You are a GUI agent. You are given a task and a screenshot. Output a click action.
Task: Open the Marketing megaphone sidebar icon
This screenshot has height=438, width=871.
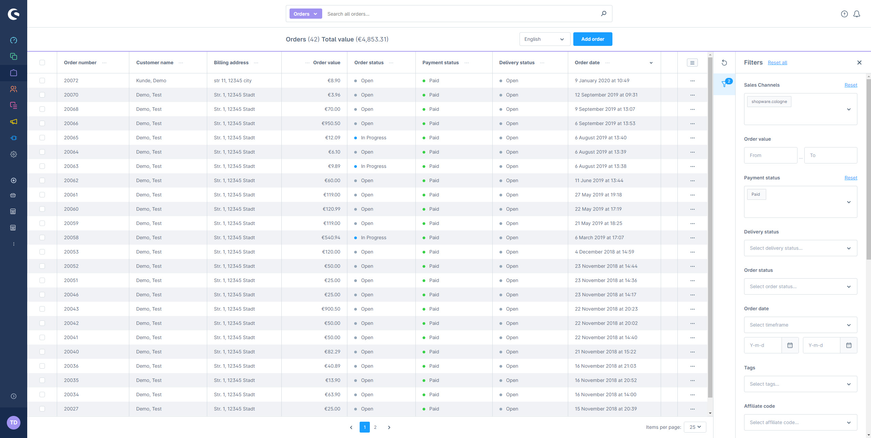click(14, 122)
